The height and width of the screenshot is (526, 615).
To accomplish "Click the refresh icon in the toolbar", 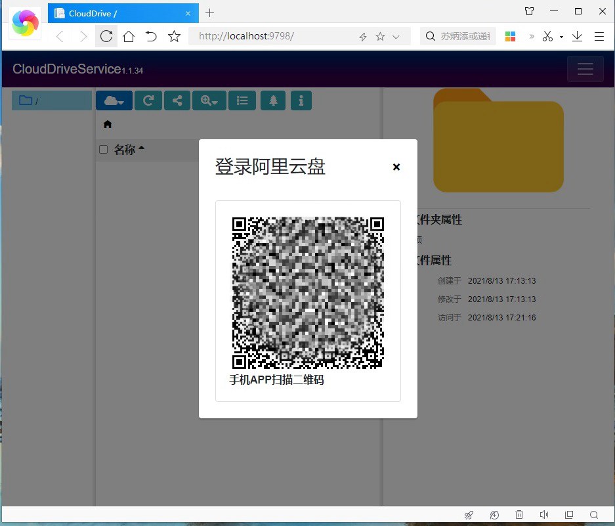I will coord(148,100).
